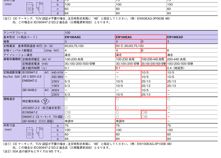Click the 400V row label under GB14048.2
This screenshot has height=158, width=221.
point(56,90)
